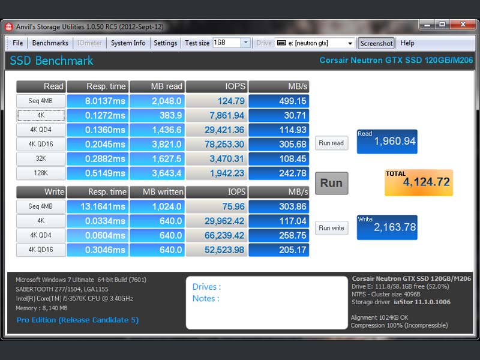Expand the Test size dropdown arrow
Image resolution: width=480 pixels, height=360 pixels.
tap(245, 43)
